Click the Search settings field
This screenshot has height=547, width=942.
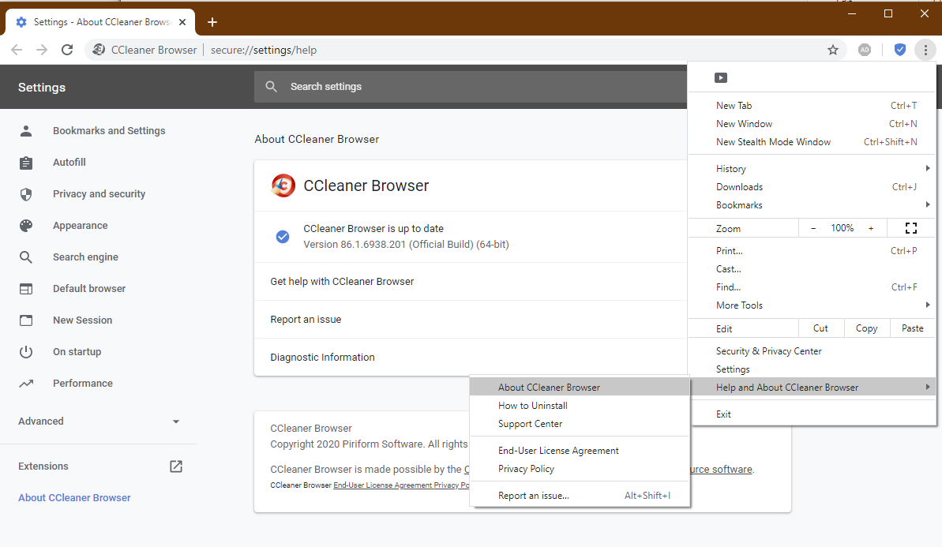click(x=474, y=87)
